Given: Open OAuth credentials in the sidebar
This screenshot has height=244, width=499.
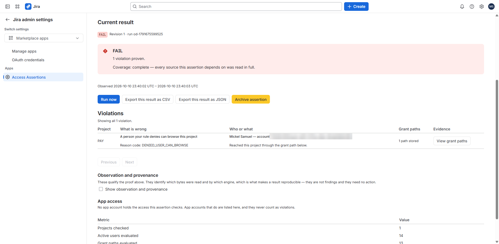Looking at the screenshot, I should [x=28, y=60].
